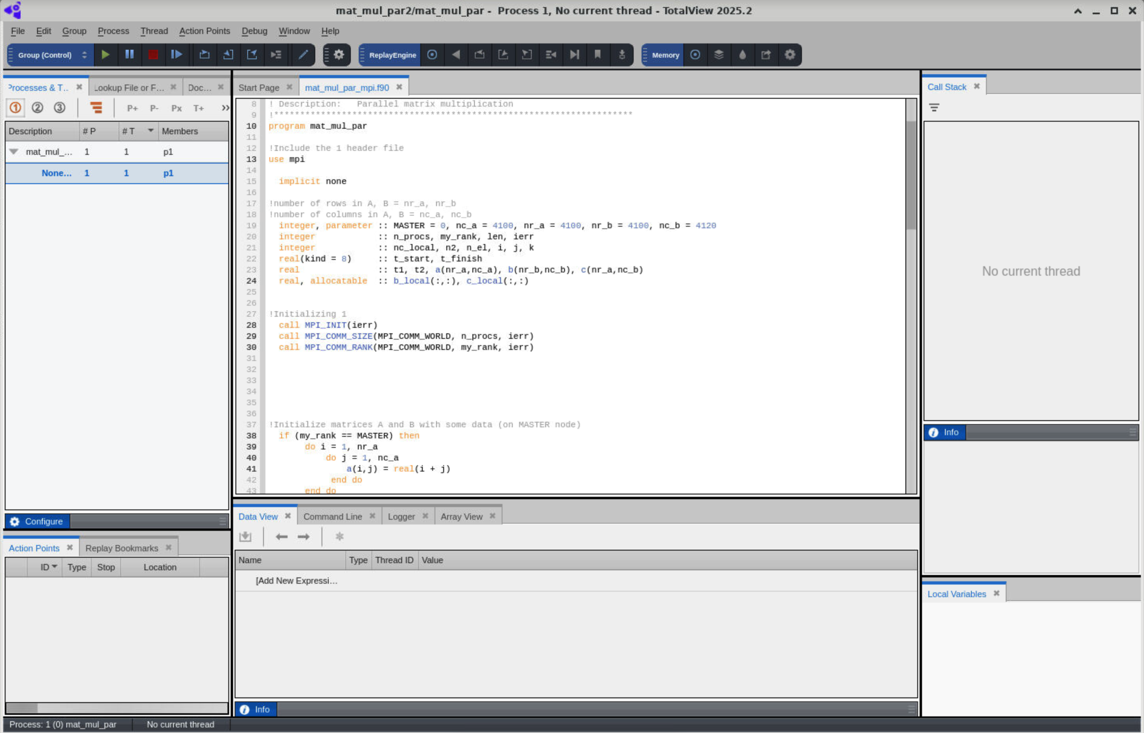Click the Memory debugging layers icon
Viewport: 1144px width, 733px height.
point(719,55)
